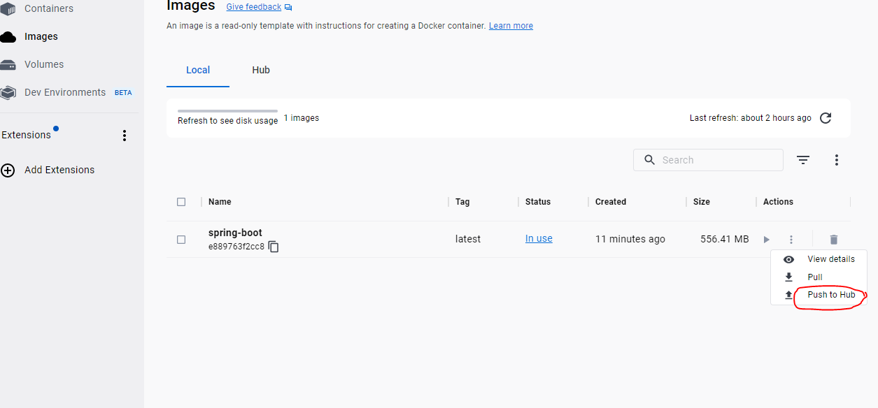Viewport: 878px width, 408px height.
Task: Select the spring-boot row checkbox
Action: pyautogui.click(x=181, y=239)
